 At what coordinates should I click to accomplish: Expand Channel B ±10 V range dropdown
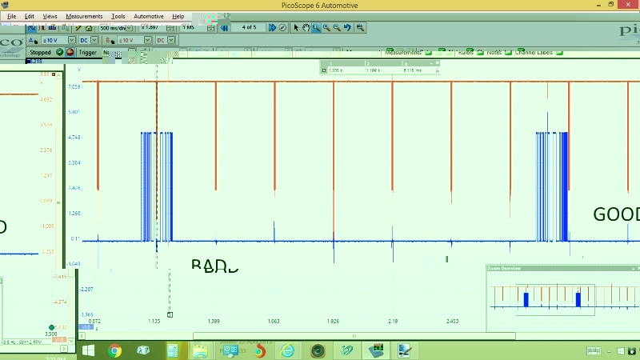148,40
